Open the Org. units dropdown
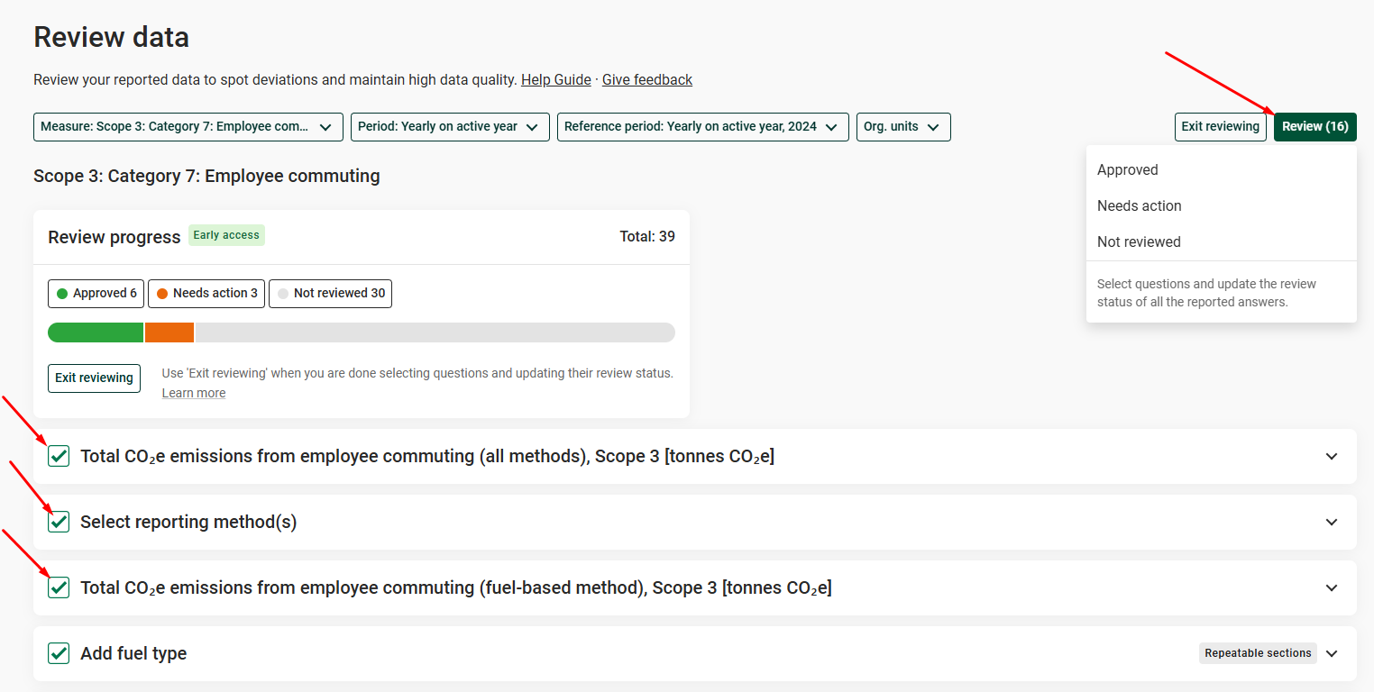The width and height of the screenshot is (1374, 692). 902,127
